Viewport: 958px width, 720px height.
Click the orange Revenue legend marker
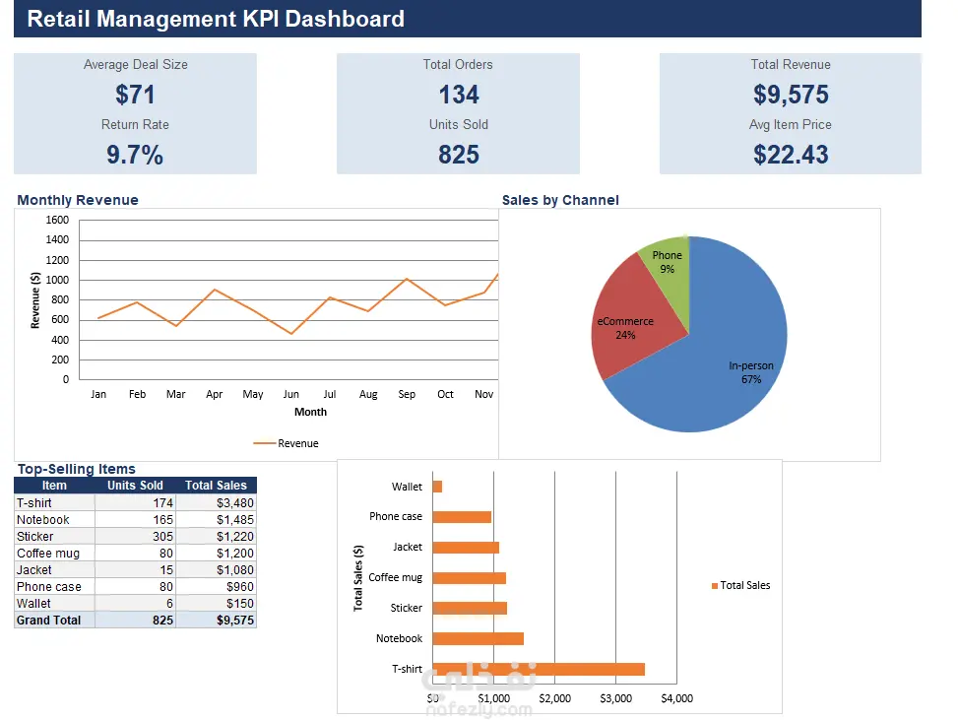coord(264,443)
